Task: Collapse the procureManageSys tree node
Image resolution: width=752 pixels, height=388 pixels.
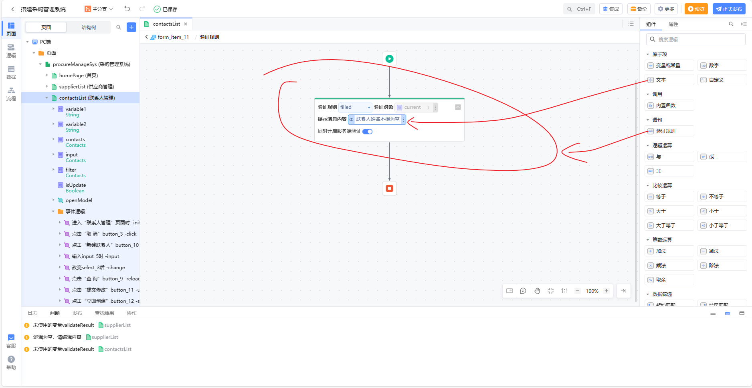Action: click(40, 64)
